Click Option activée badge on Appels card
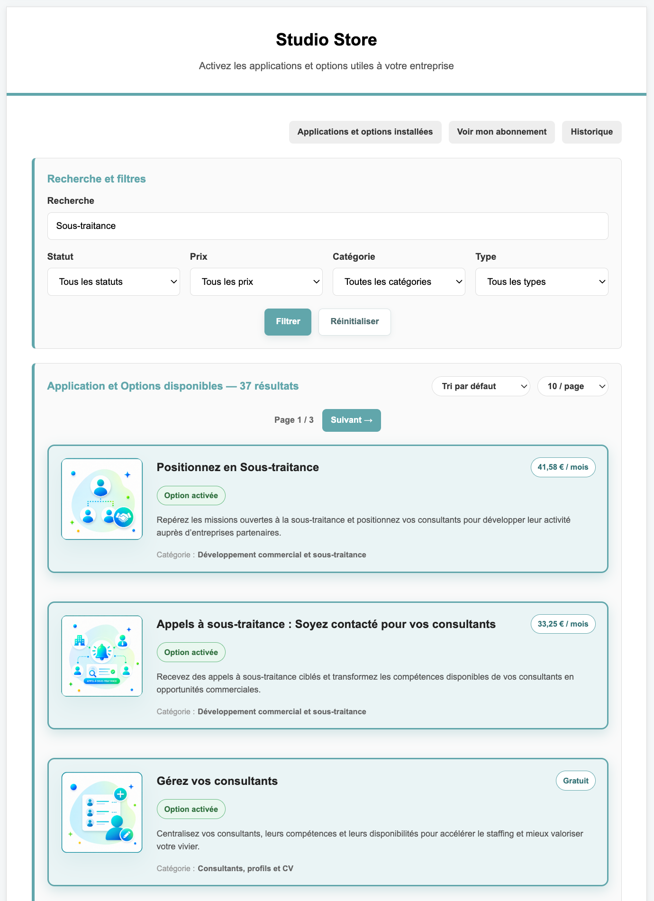 click(x=191, y=653)
